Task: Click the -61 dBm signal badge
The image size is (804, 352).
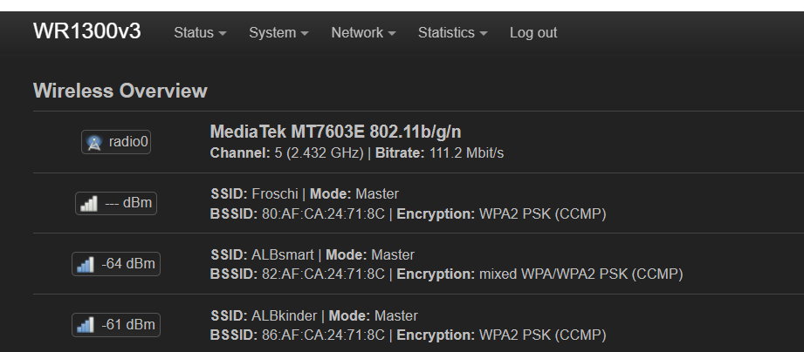Action: (x=116, y=325)
